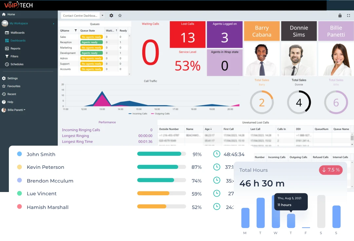This screenshot has width=354, height=241.
Task: Click Lue Vincent 59% progress bar
Action: (x=161, y=193)
